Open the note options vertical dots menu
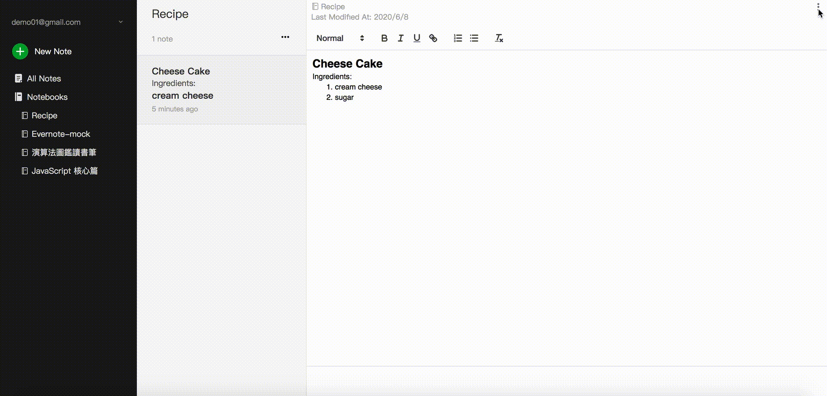Image resolution: width=827 pixels, height=396 pixels. [818, 7]
